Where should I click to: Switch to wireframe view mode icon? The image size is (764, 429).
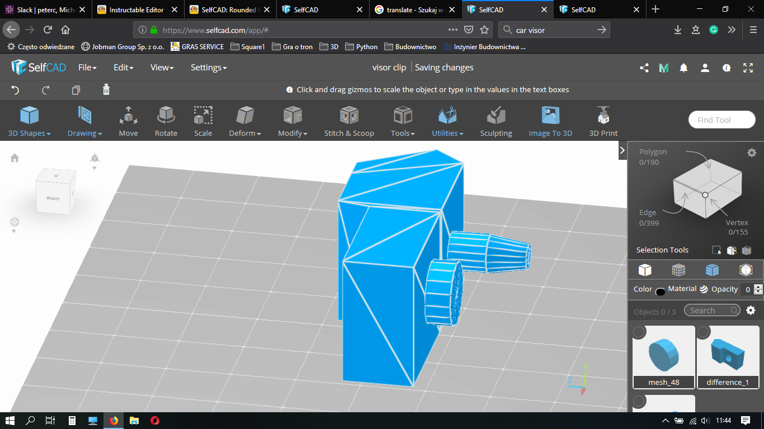coord(678,270)
